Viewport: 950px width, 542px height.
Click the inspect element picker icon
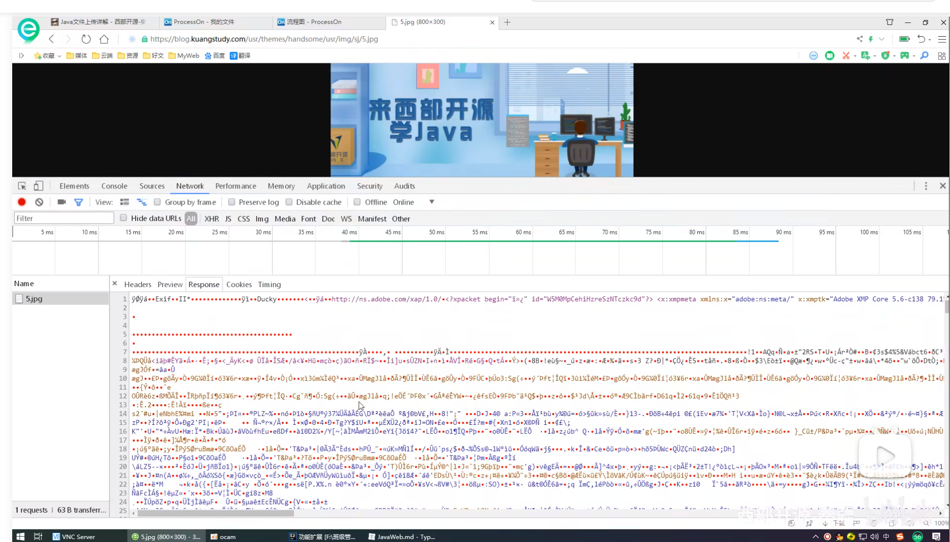(22, 186)
